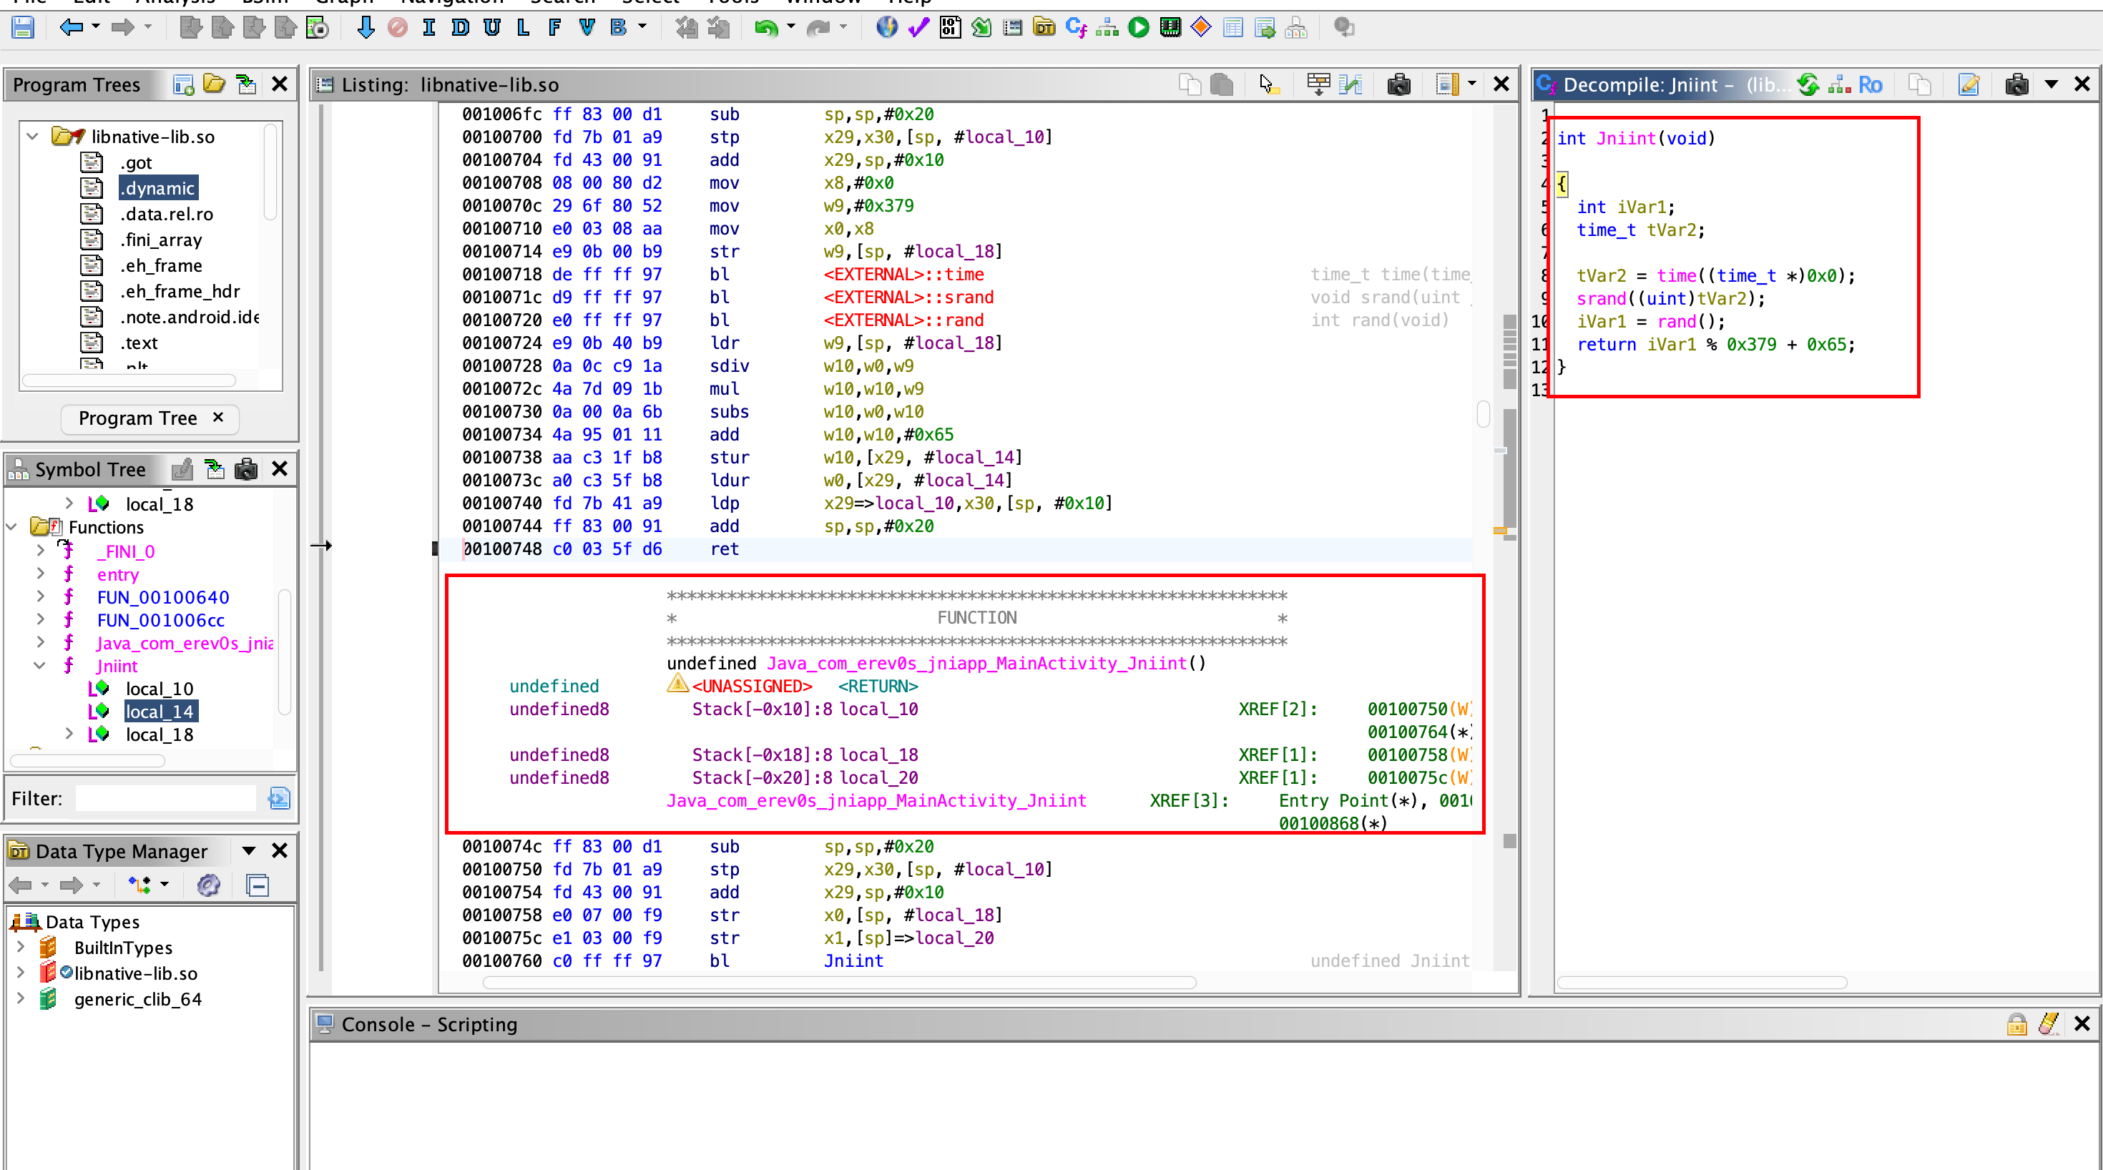The image size is (2103, 1170).
Task: Toggle the Listing field format editor
Action: click(x=1318, y=84)
